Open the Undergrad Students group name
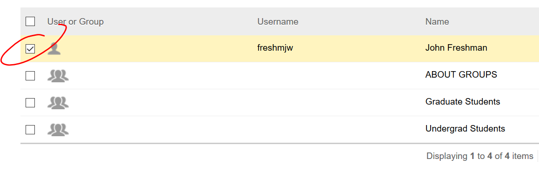539x172 pixels. 465,129
